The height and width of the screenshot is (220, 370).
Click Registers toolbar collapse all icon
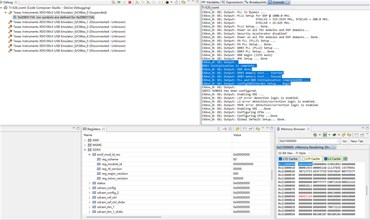(230, 129)
